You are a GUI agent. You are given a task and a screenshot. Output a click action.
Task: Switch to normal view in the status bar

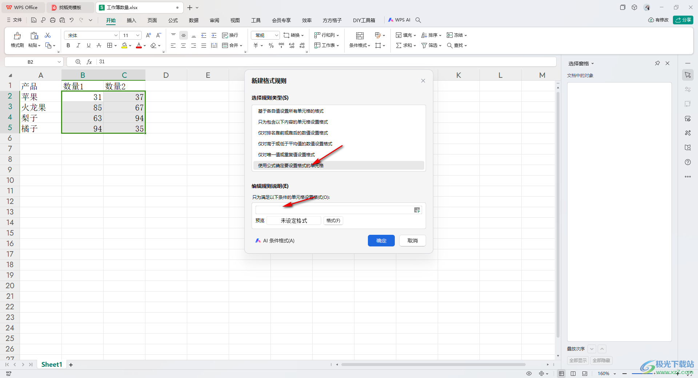pos(562,374)
